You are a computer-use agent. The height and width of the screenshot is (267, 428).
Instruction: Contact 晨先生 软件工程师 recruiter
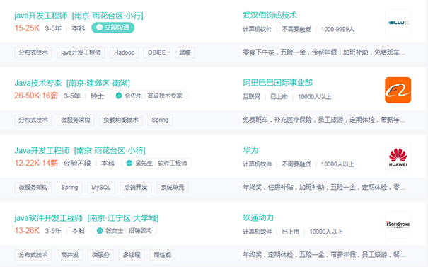[156, 164]
